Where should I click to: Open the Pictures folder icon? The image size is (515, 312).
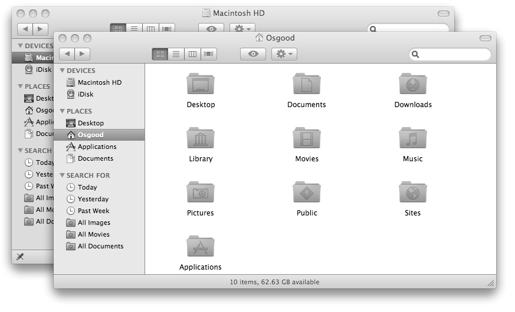201,192
